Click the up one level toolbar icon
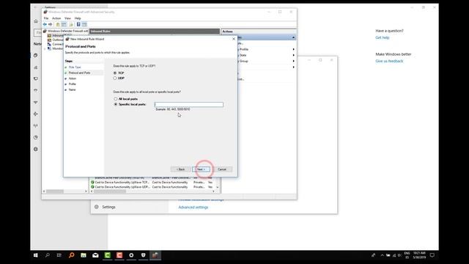 (x=58, y=24)
